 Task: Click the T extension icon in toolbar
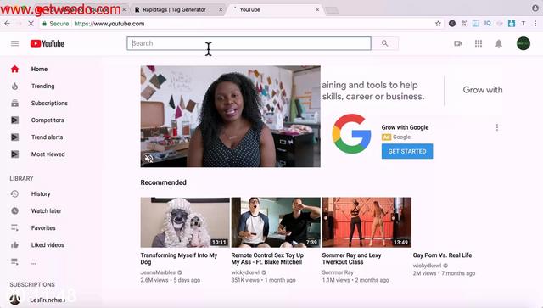pyautogui.click(x=523, y=24)
